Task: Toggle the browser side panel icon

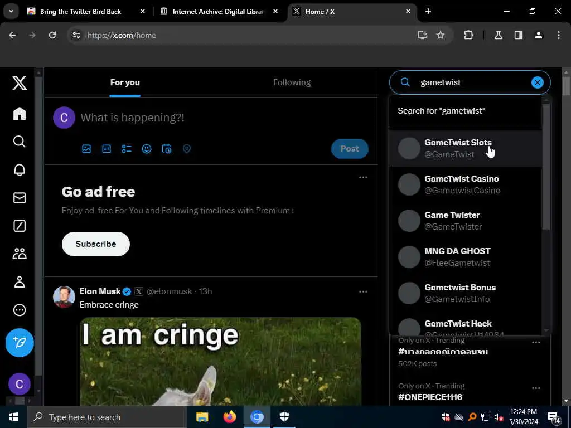Action: pos(518,35)
